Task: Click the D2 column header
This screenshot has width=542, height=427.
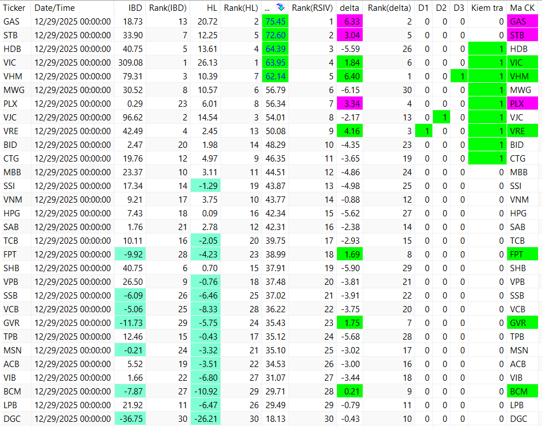Action: [x=441, y=7]
